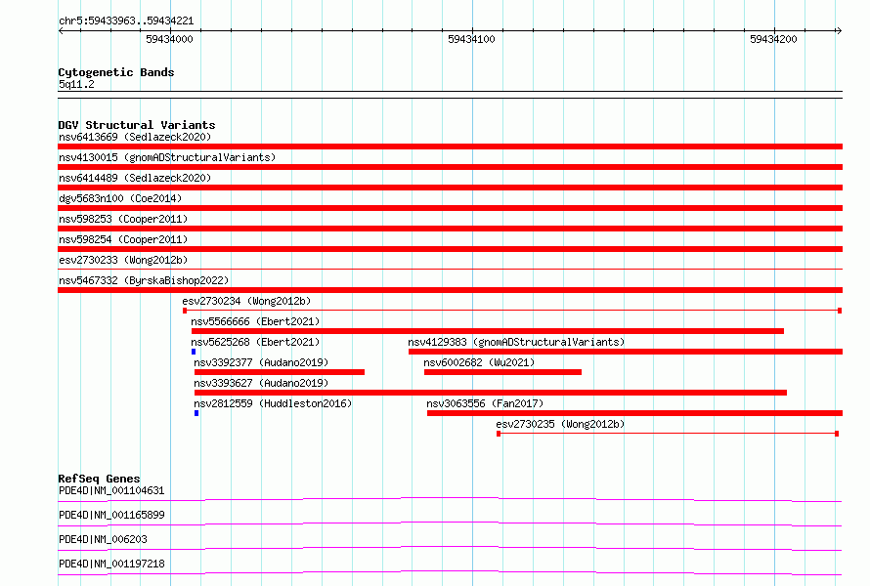
Task: Click the left endpoint square of esv2730234
Action: tap(185, 311)
